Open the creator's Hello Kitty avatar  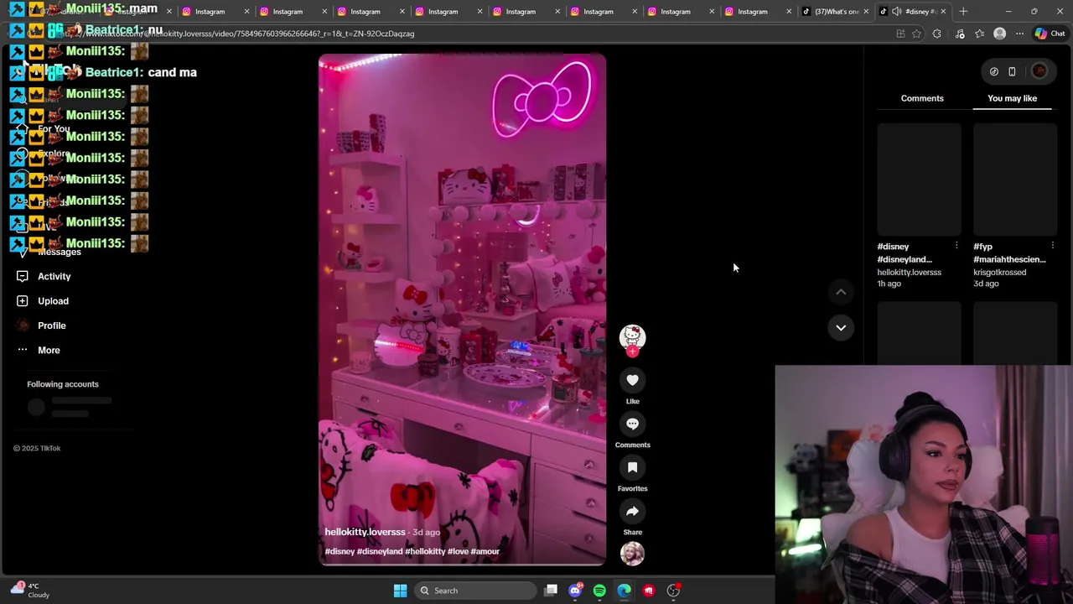tap(632, 336)
